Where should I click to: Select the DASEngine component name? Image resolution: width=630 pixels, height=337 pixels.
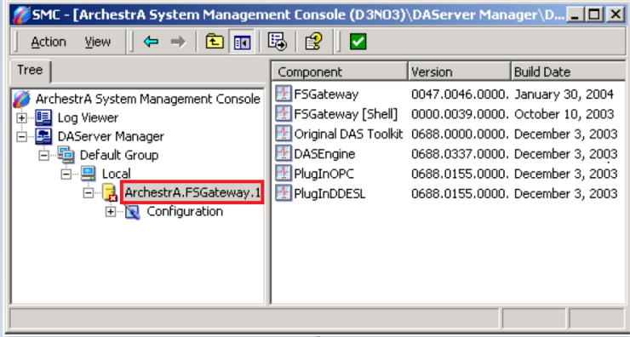click(324, 153)
